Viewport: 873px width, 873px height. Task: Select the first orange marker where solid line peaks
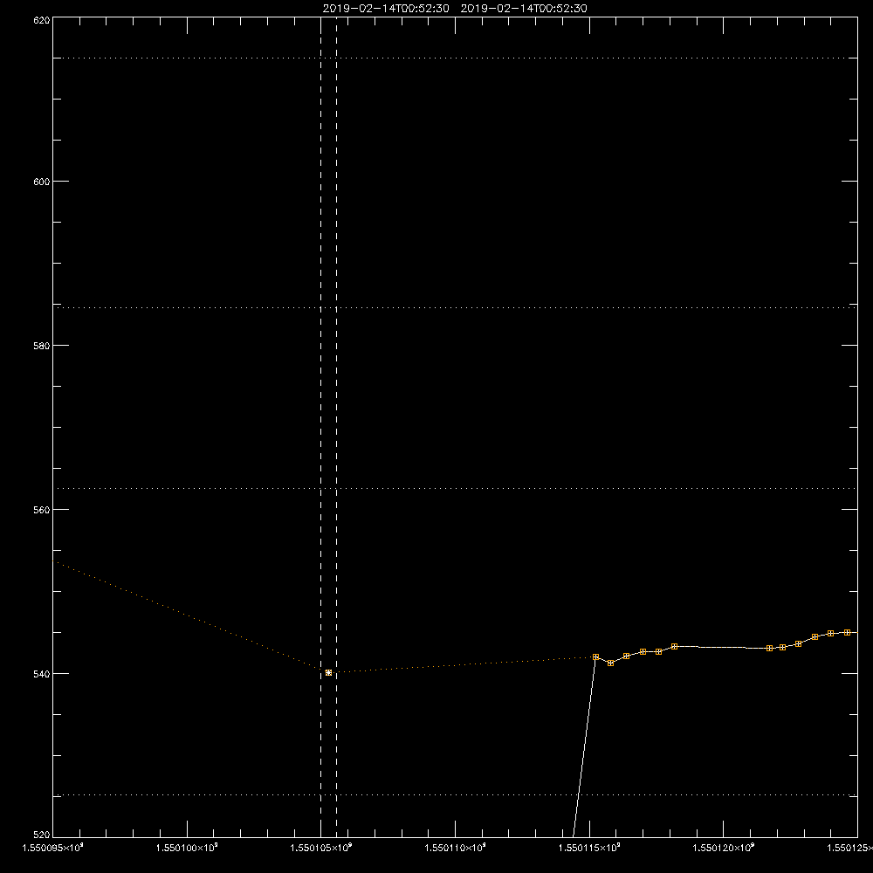point(595,657)
